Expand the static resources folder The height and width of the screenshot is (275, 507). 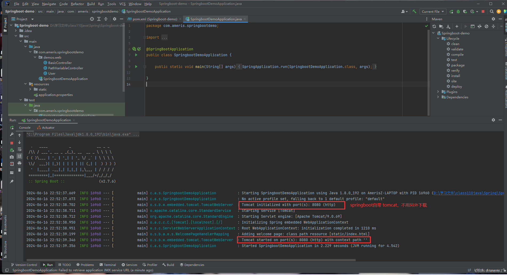tap(30, 89)
